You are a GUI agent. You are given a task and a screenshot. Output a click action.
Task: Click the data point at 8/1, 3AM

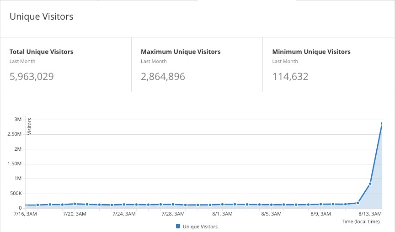pos(222,204)
